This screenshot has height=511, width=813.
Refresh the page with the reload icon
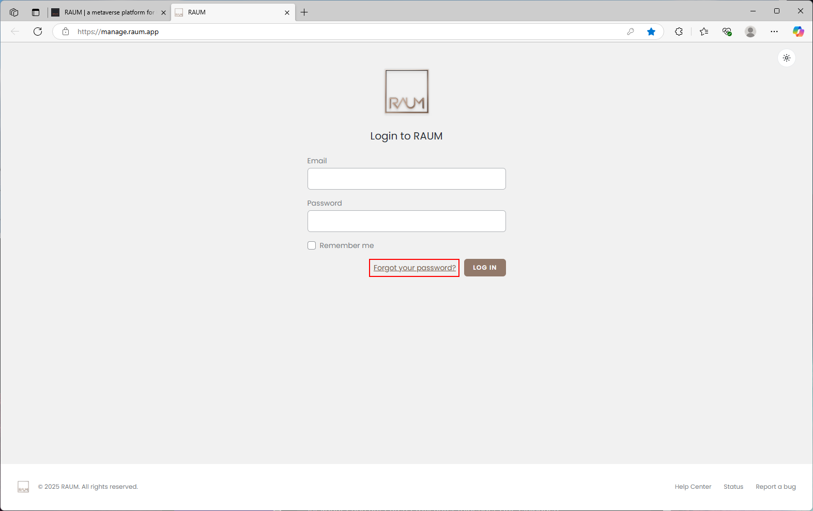point(38,32)
